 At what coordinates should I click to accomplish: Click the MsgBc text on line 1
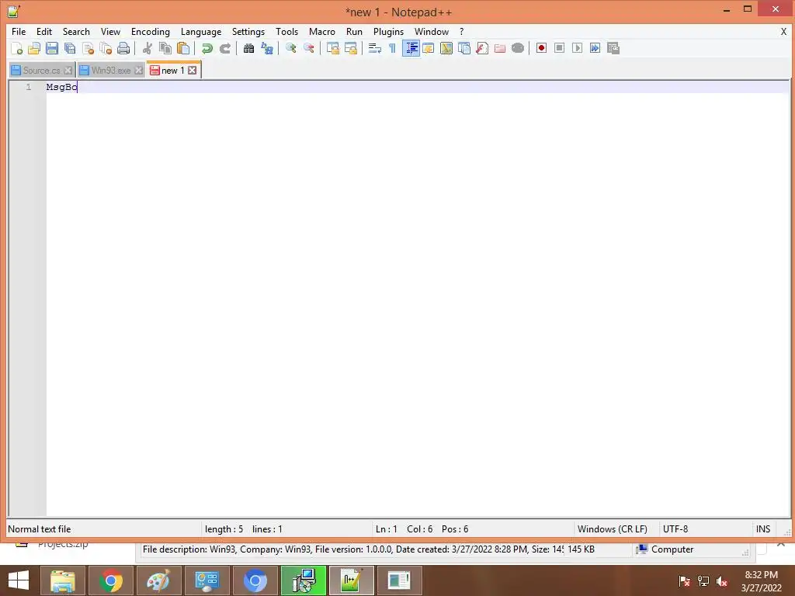click(x=61, y=87)
